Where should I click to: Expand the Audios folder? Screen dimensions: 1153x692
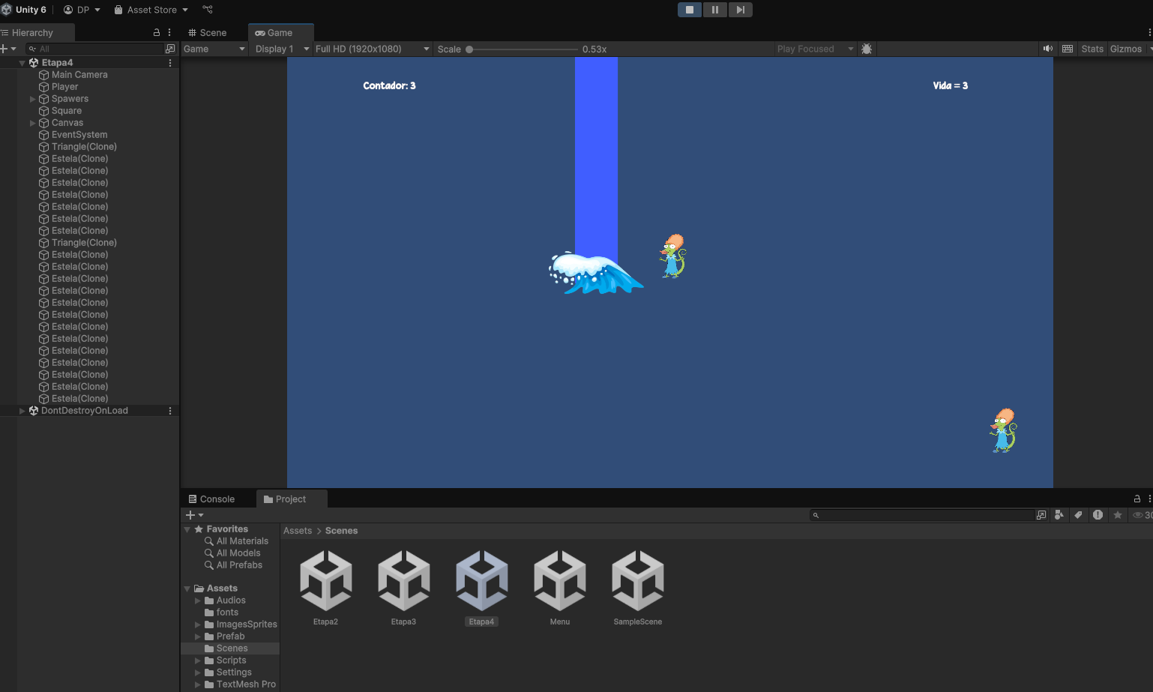pyautogui.click(x=198, y=601)
